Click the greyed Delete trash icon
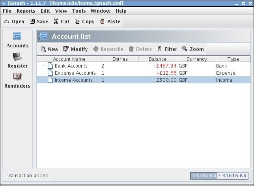254x186 pixels. pos(131,49)
